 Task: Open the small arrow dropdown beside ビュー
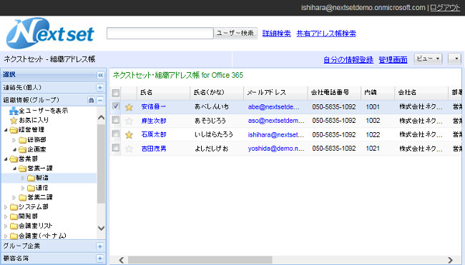[454, 59]
